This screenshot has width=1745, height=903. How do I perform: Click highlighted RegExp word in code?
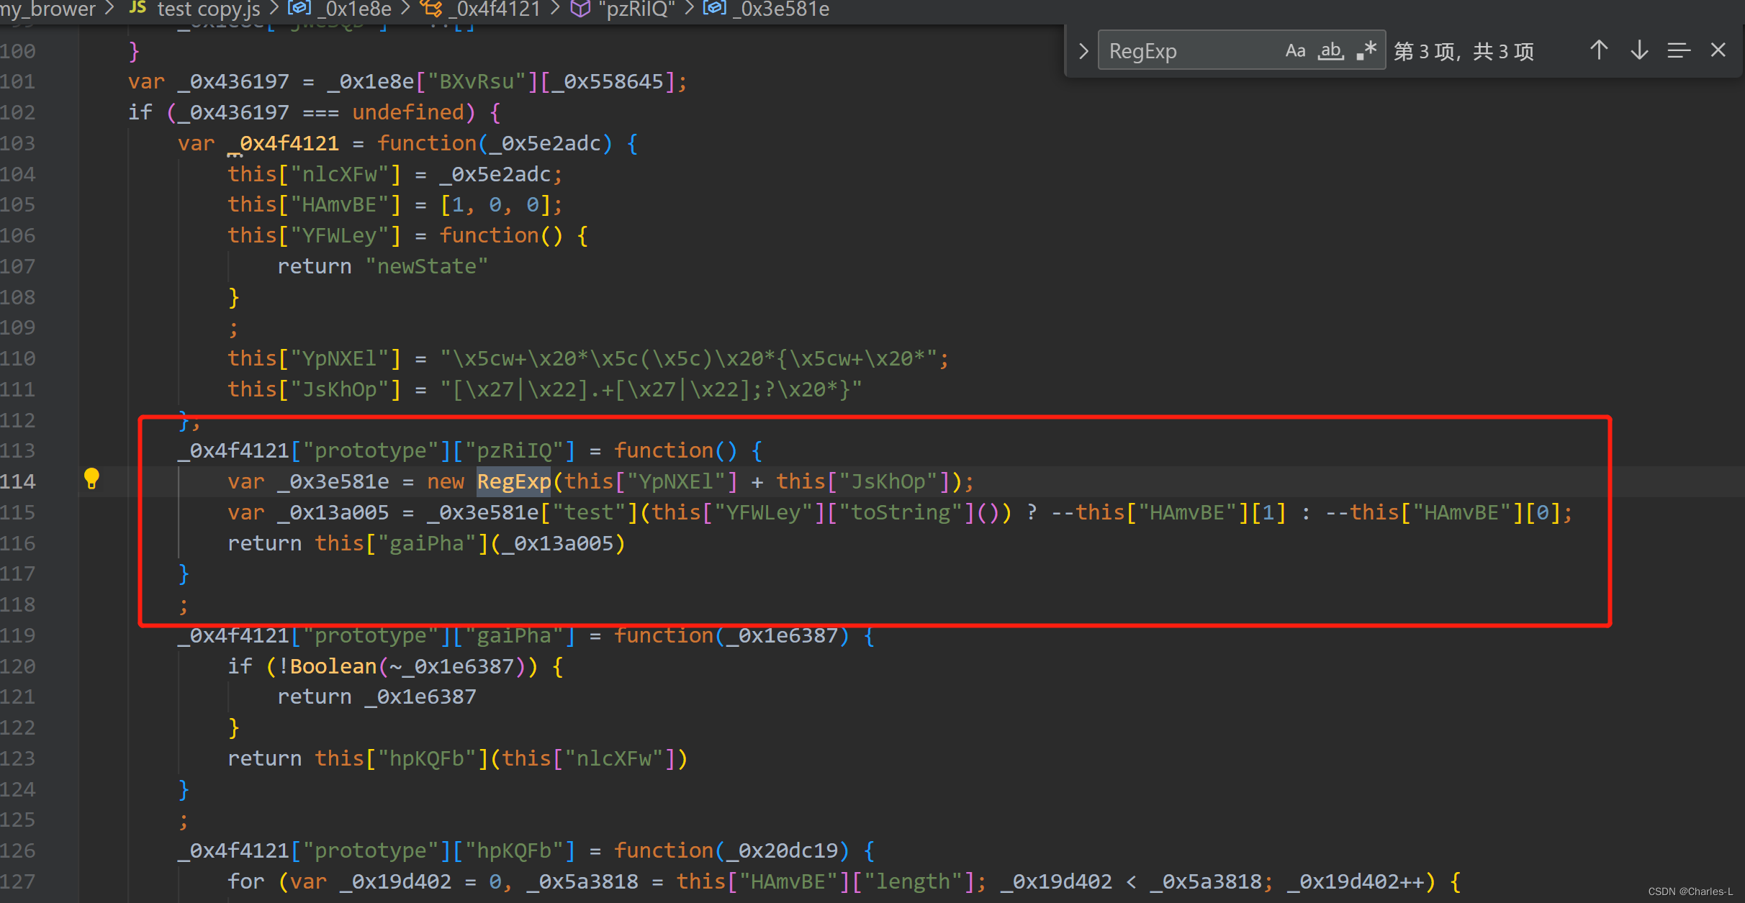[513, 481]
